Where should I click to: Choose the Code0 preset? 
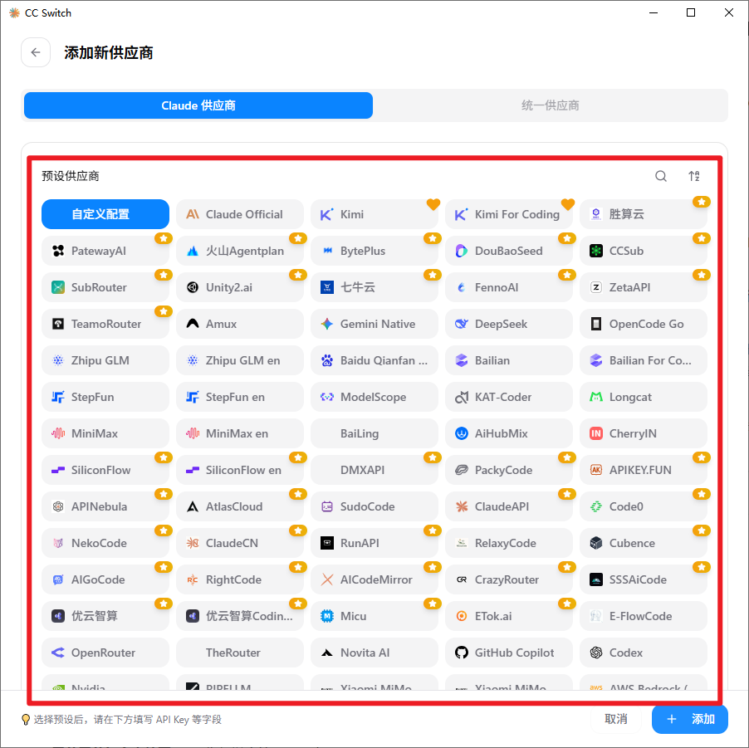pos(644,506)
